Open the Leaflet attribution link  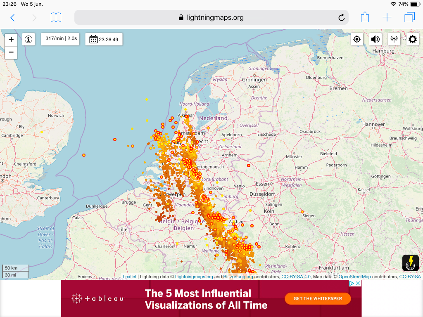pyautogui.click(x=129, y=277)
